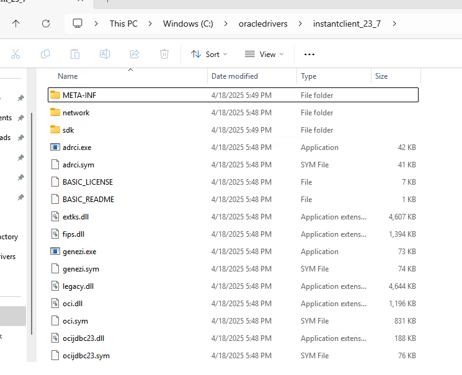Viewport: 462px width, 375px height.
Task: Click the Rename icon in toolbar
Action: coord(105,54)
